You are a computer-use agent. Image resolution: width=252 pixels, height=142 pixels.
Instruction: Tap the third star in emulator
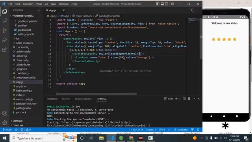pos(224,39)
